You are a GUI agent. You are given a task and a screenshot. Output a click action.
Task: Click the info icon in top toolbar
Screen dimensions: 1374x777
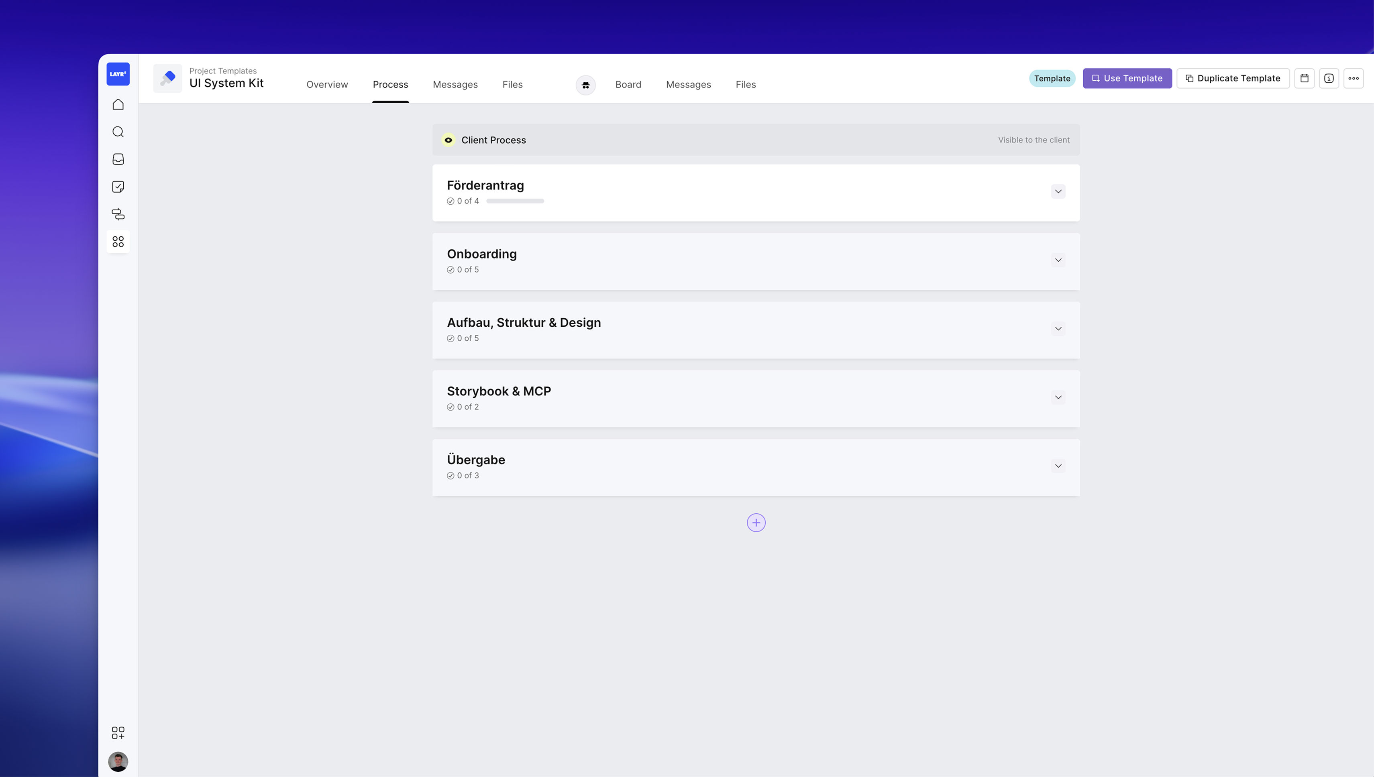[x=1329, y=78]
